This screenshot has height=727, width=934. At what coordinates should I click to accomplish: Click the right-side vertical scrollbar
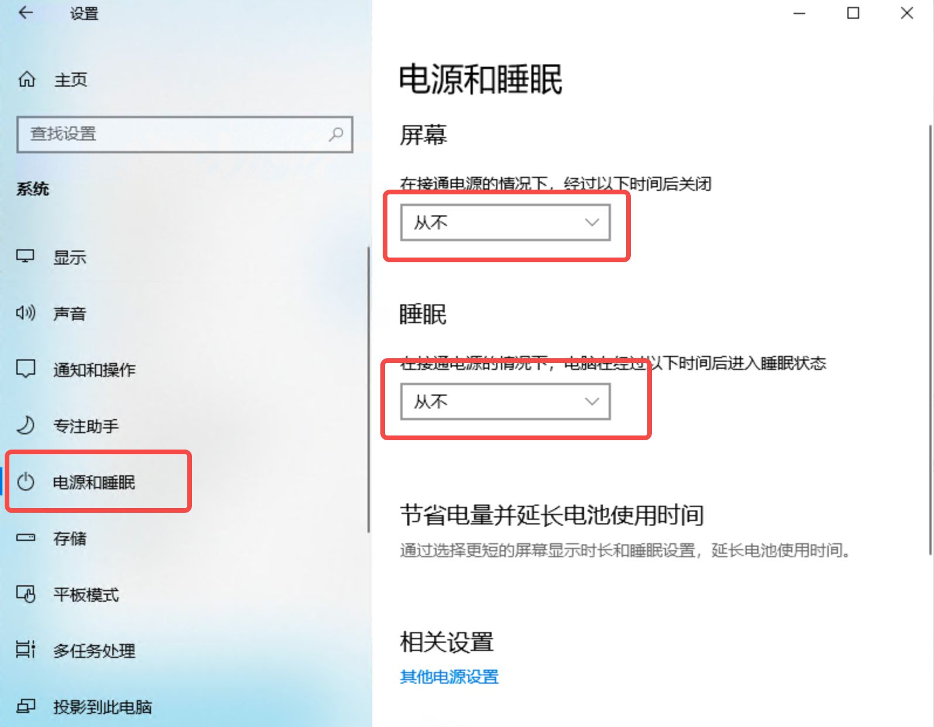click(x=930, y=340)
